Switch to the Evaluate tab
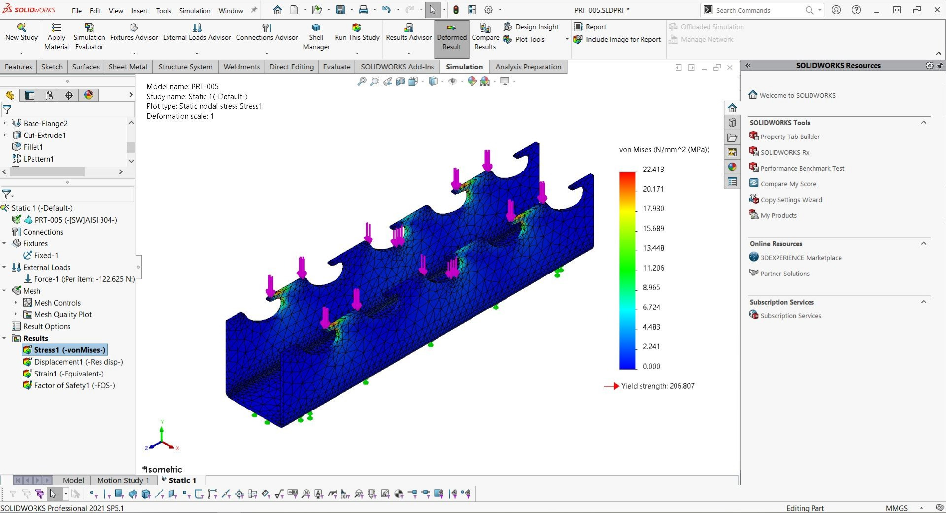946x513 pixels. 337,67
